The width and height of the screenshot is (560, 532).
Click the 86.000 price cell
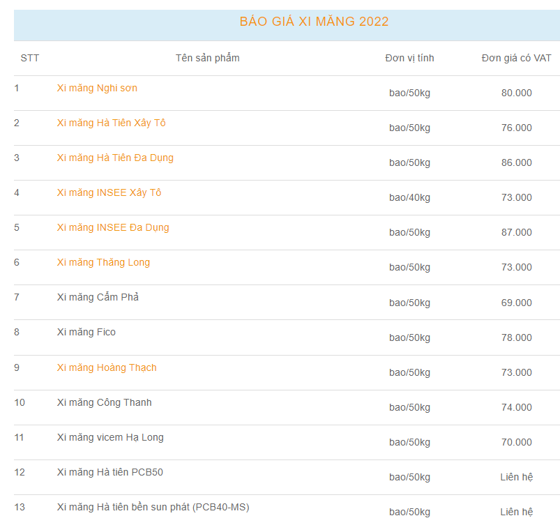tap(517, 163)
